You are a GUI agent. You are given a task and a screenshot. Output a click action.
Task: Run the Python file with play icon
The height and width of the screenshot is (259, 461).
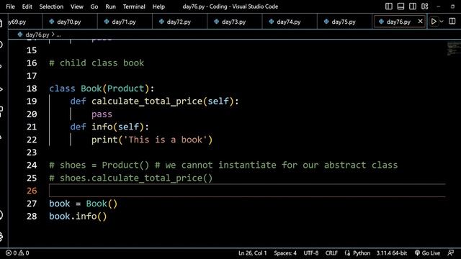point(434,22)
